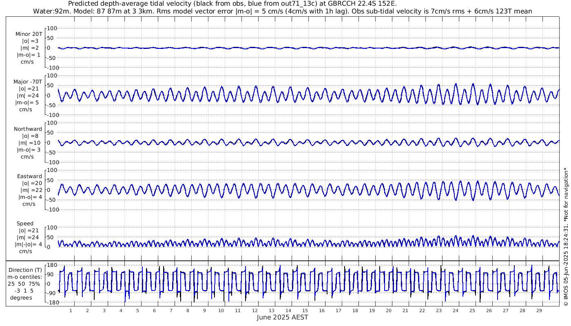Image resolution: width=571 pixels, height=326 pixels.
Task: Click day "1" on the date axis
Action: click(71, 311)
